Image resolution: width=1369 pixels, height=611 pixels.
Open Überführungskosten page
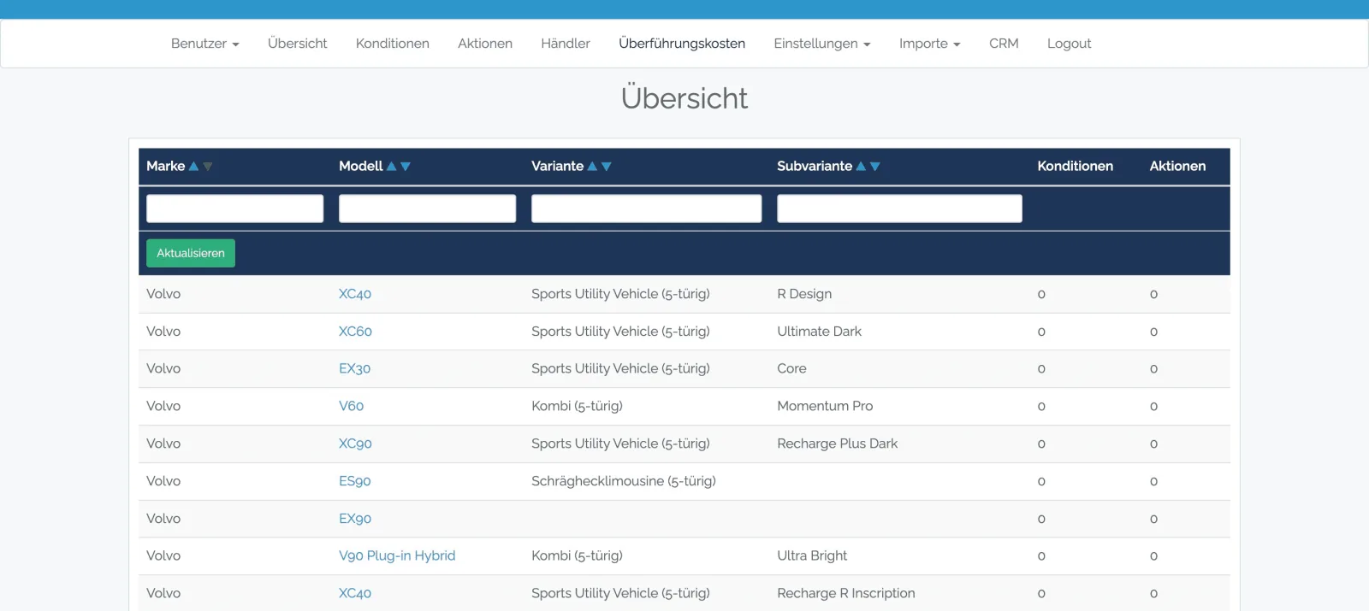682,44
